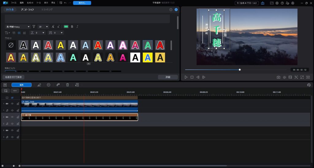Mute audio track 1 speaker icon

(x=13, y=110)
